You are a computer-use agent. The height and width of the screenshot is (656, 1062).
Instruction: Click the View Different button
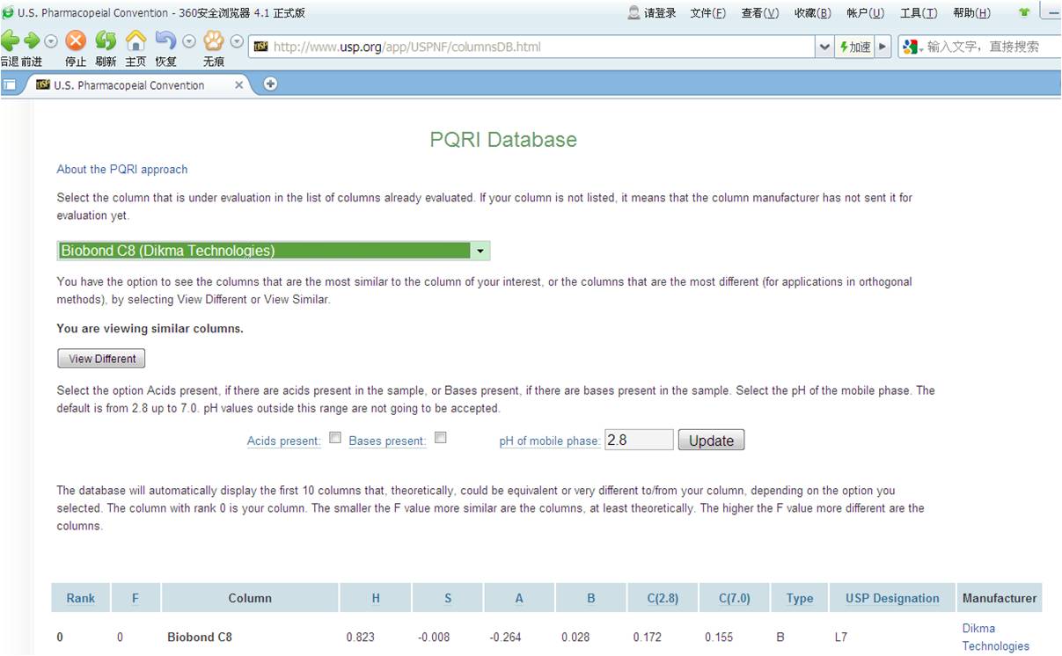[x=101, y=359]
